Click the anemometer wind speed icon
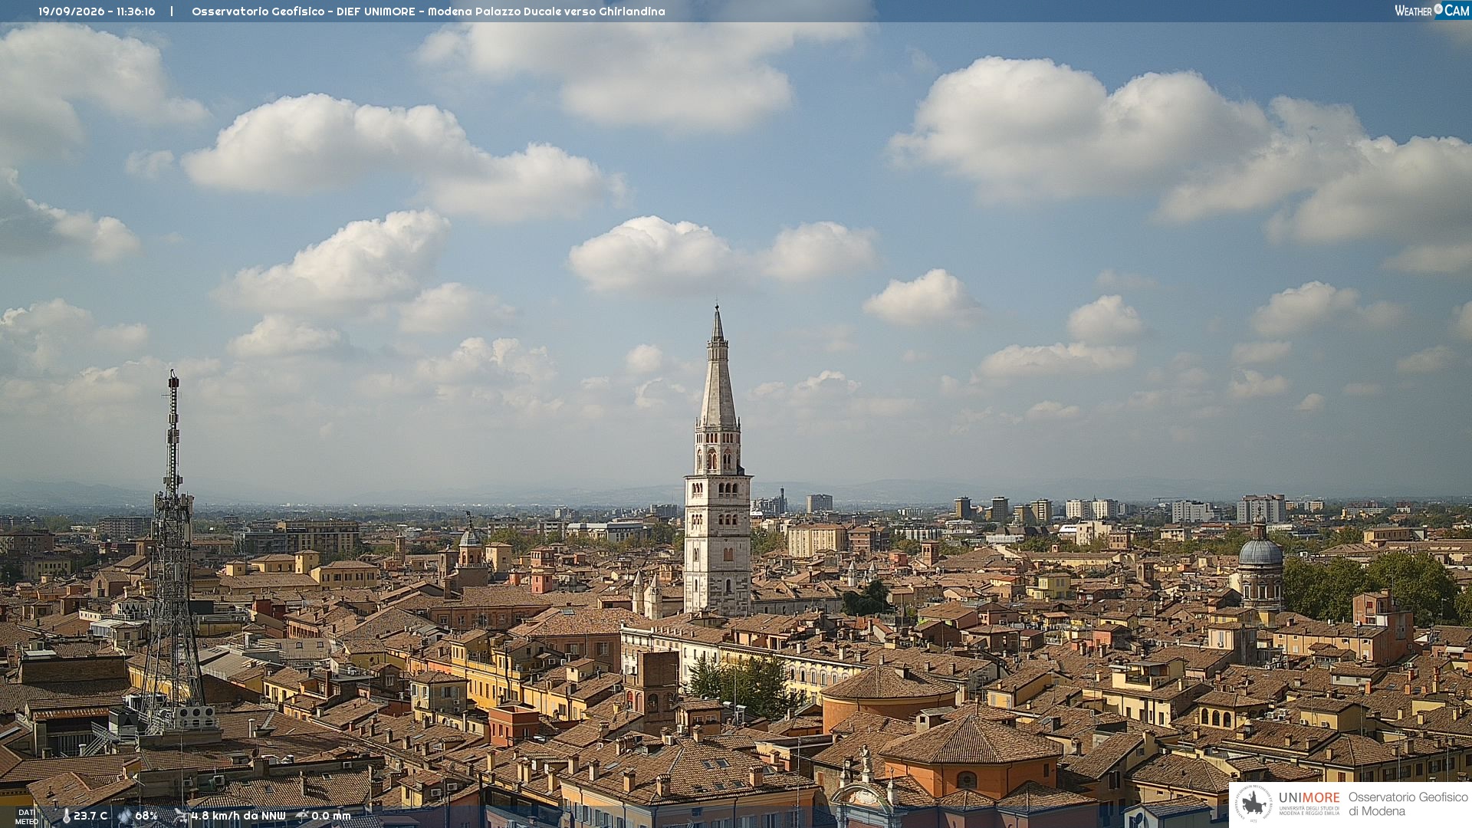The width and height of the screenshot is (1472, 828). click(182, 816)
